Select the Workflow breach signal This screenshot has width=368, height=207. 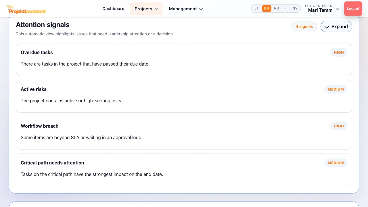tap(184, 133)
